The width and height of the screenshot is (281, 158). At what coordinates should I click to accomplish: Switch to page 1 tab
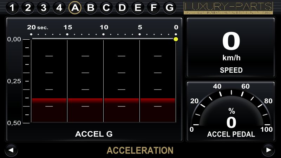pyautogui.click(x=12, y=8)
